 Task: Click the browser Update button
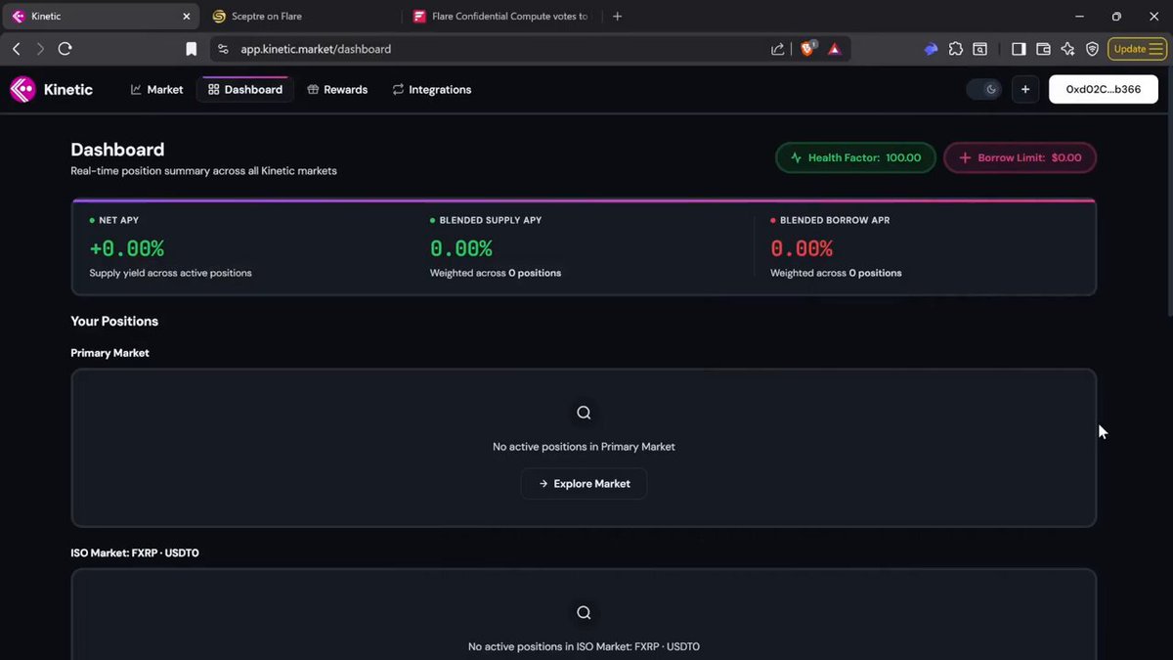(x=1137, y=49)
